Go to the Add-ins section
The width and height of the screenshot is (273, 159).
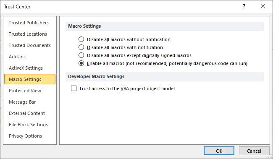click(17, 57)
